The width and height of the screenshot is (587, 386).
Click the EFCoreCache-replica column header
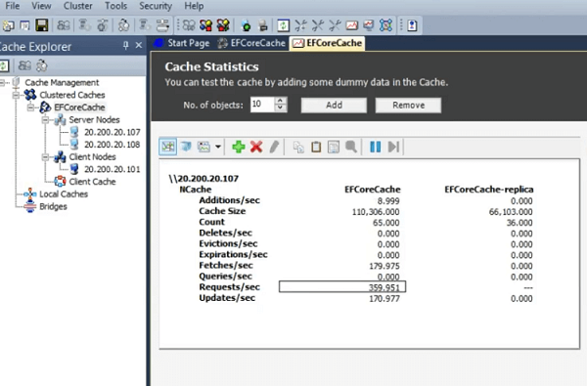(x=488, y=190)
